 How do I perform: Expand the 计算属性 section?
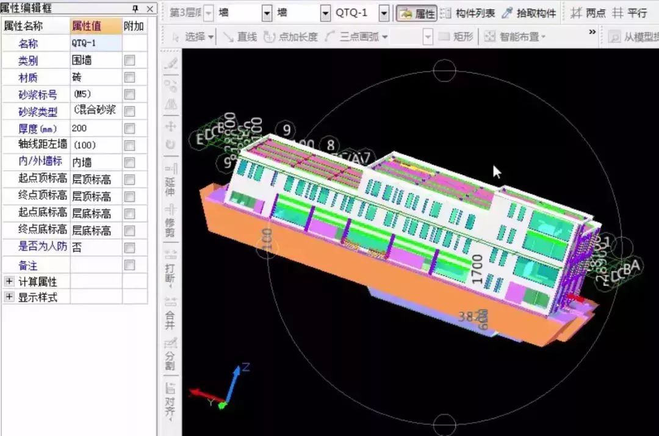tap(9, 282)
